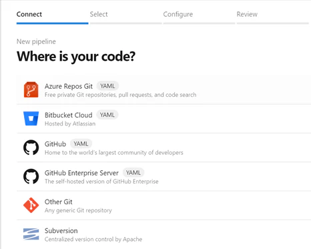Pick GitHub as code location
Screen dimensions: 311x249
click(164, 148)
